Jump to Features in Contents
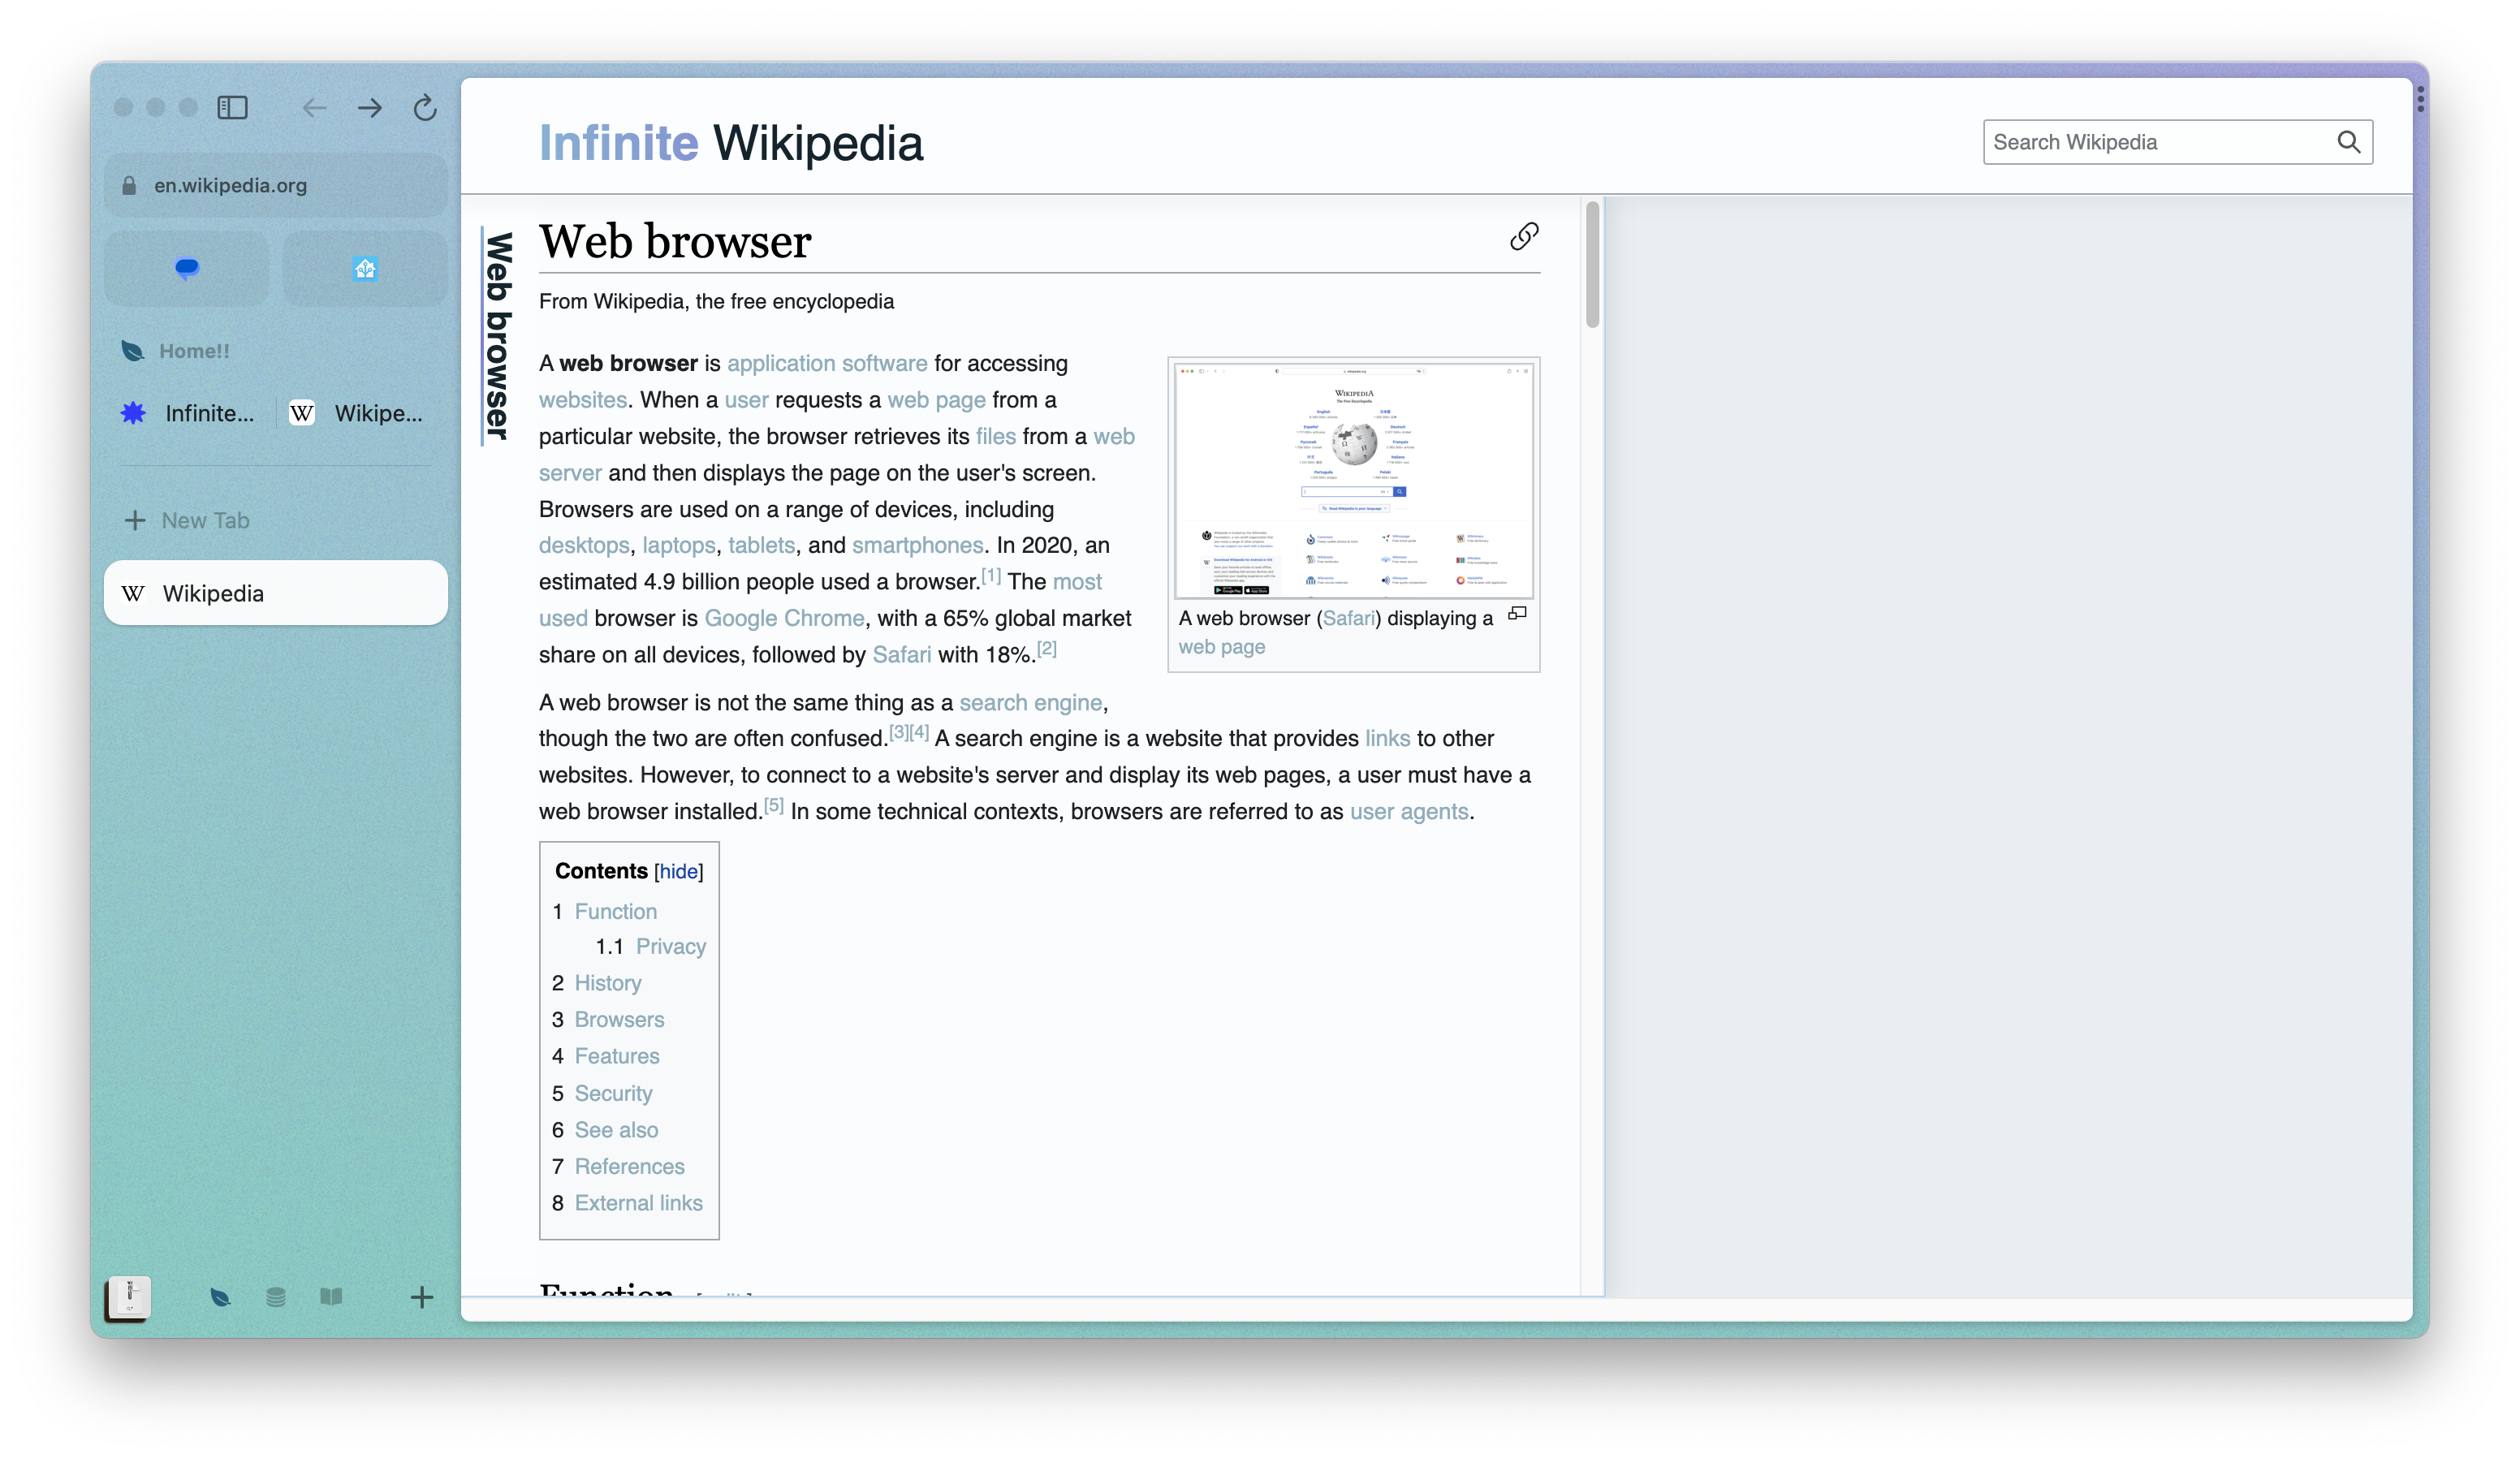This screenshot has width=2520, height=1458. [617, 1056]
